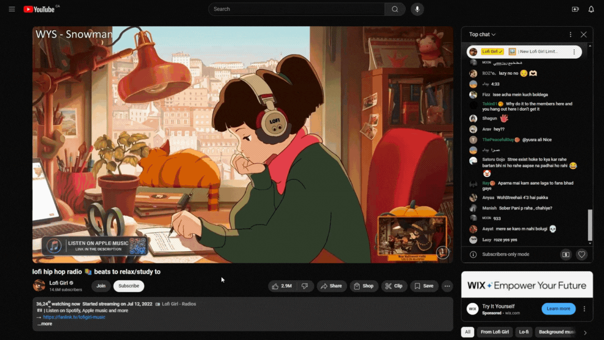This screenshot has height=340, width=604.
Task: Open the Lofi Girl channel name link
Action: [59, 283]
